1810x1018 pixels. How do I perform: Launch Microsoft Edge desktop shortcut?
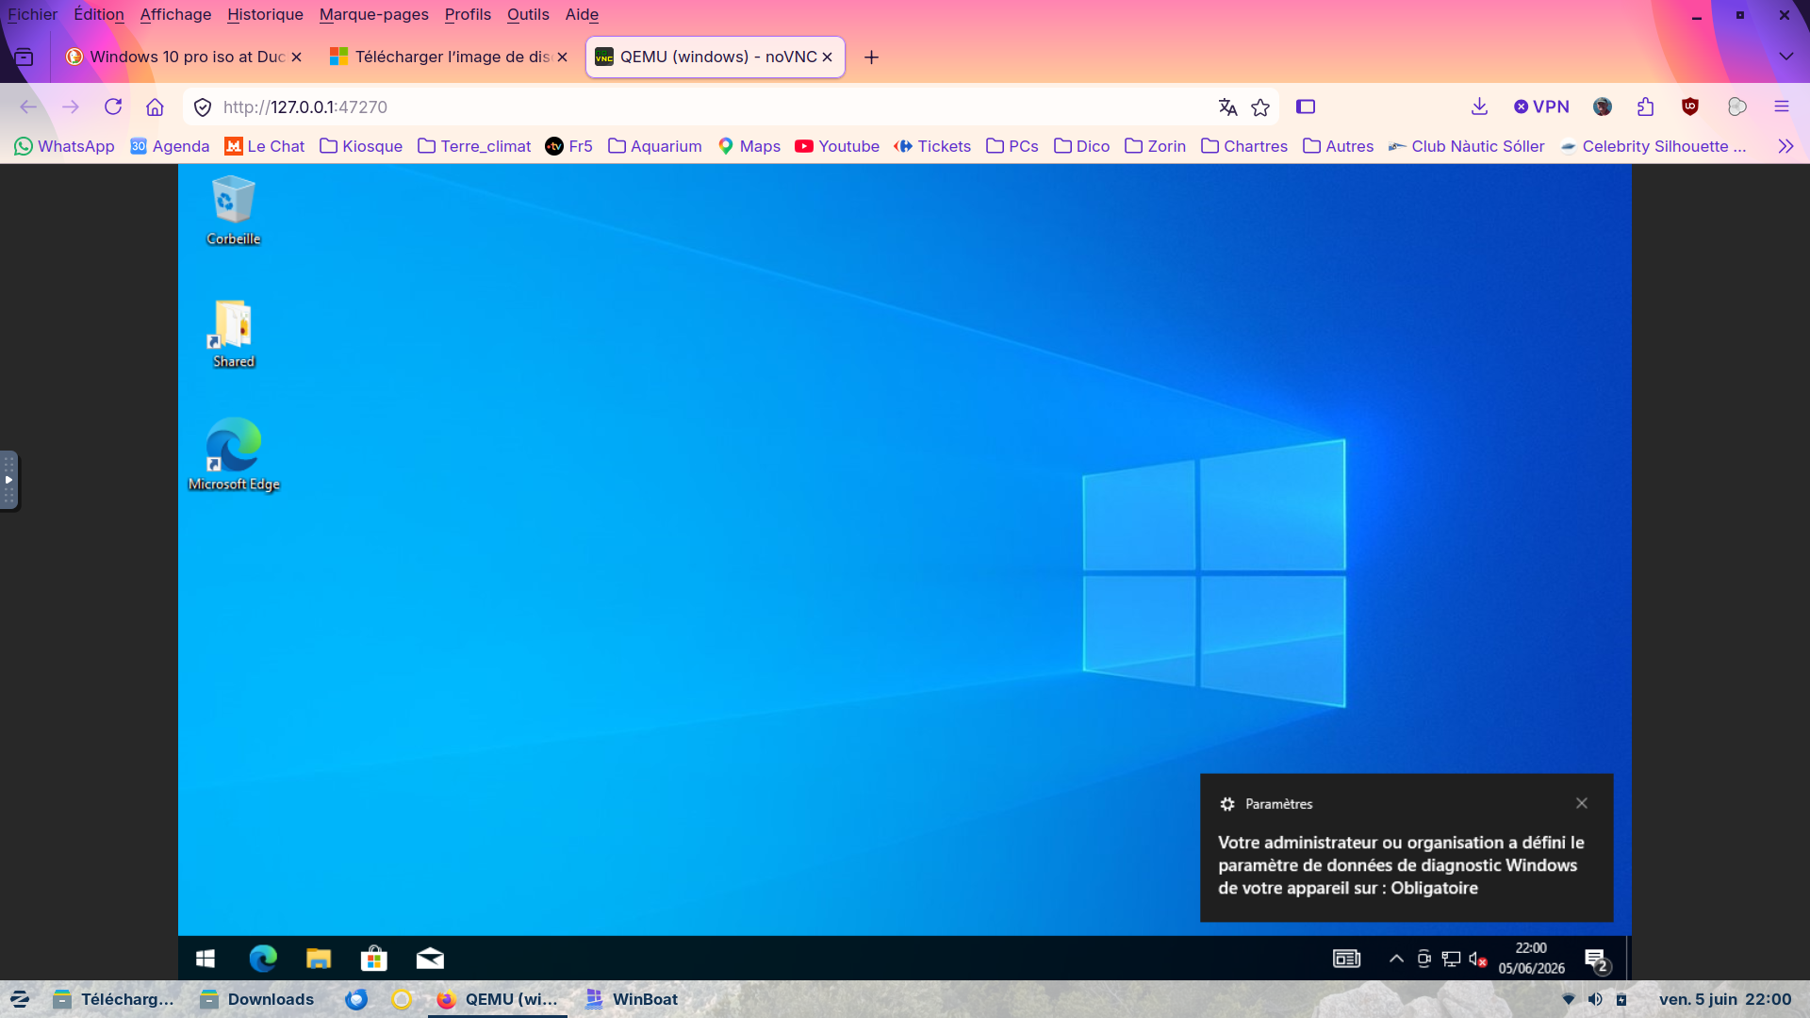[x=234, y=454]
